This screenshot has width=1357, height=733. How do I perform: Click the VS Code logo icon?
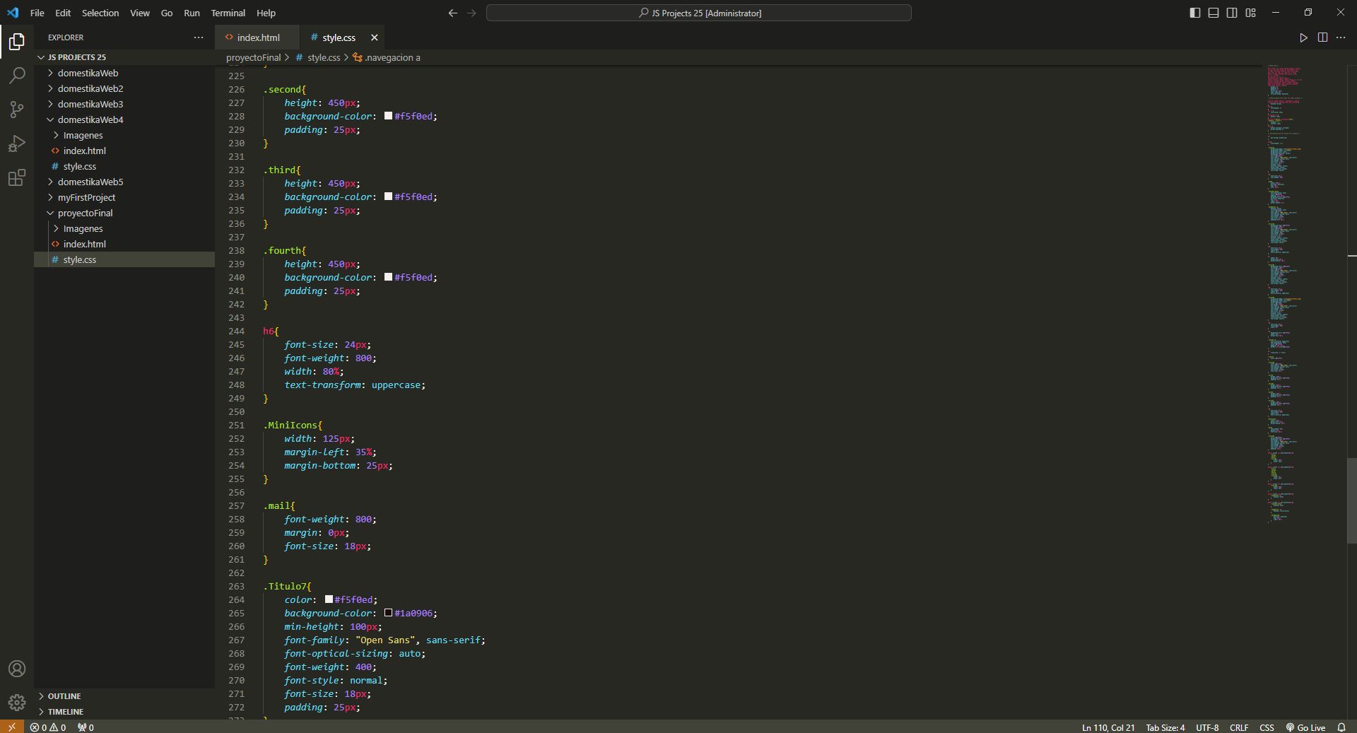(x=13, y=13)
